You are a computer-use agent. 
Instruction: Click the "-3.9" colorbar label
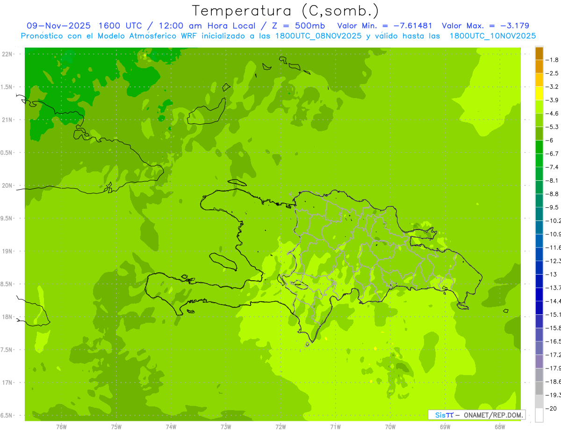point(552,100)
